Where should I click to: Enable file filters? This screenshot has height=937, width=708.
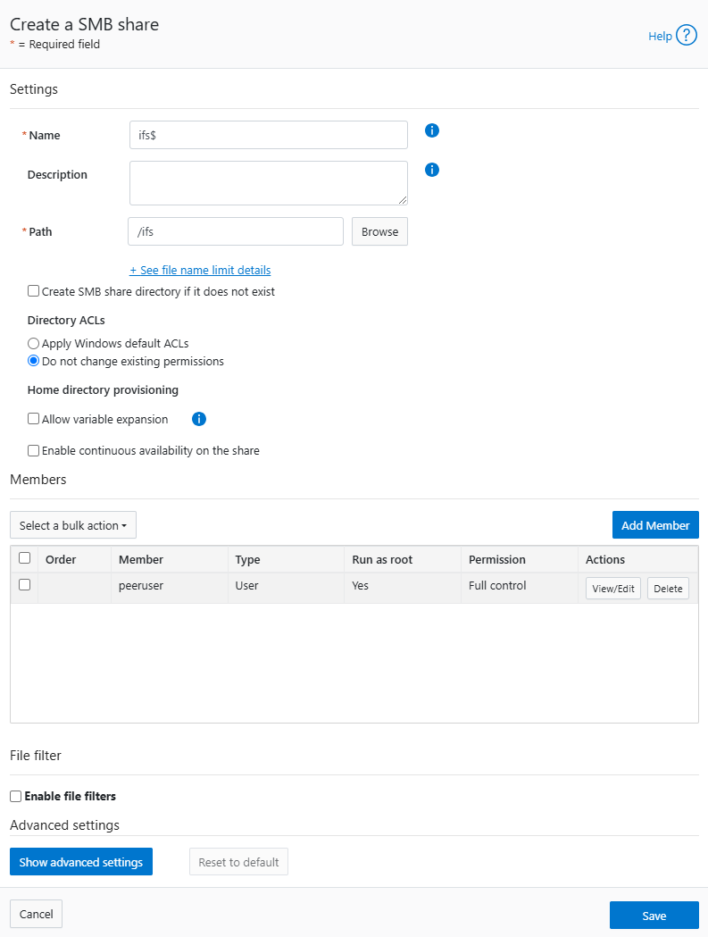coord(15,796)
